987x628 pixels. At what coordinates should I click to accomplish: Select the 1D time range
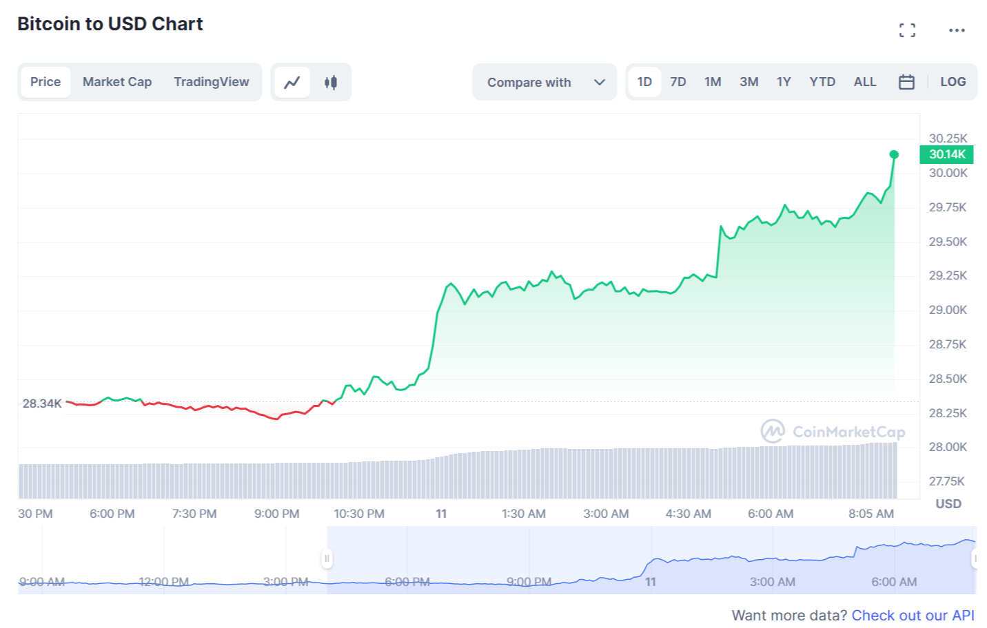click(x=644, y=82)
